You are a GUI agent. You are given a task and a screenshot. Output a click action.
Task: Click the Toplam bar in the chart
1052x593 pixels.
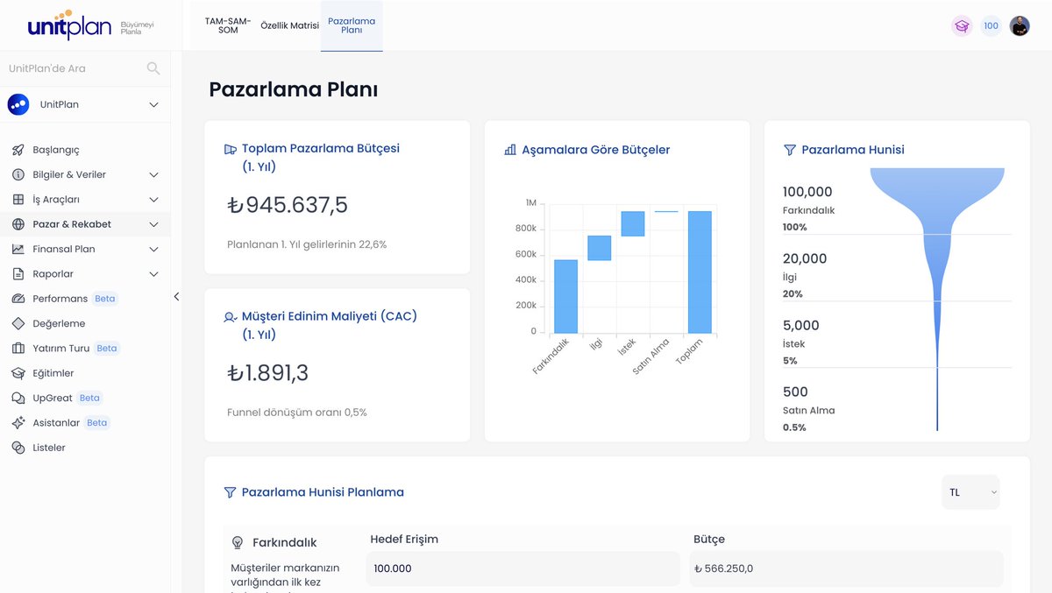(700, 272)
